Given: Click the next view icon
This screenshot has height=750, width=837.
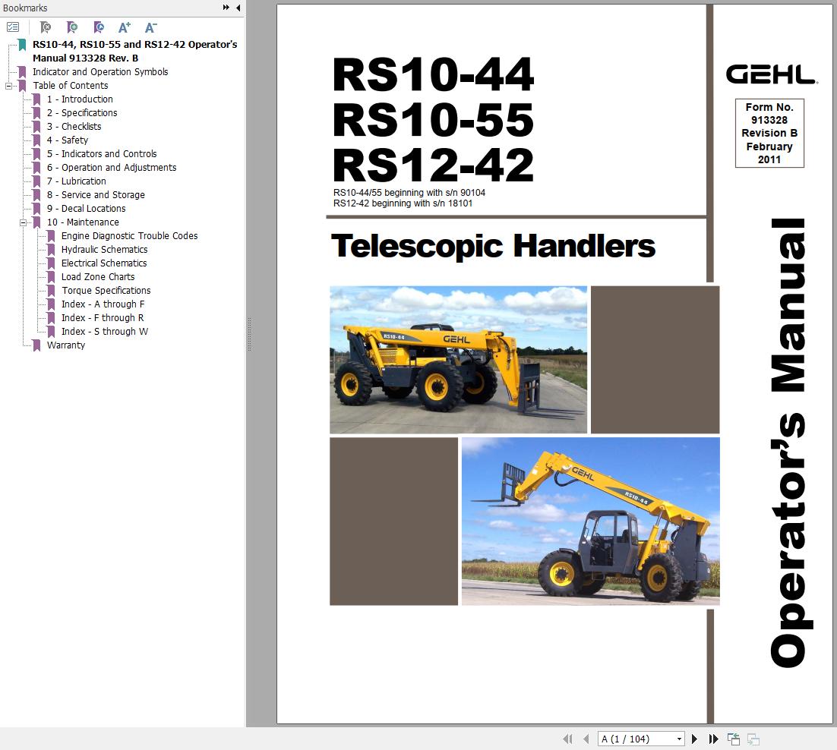Looking at the screenshot, I should click(753, 739).
